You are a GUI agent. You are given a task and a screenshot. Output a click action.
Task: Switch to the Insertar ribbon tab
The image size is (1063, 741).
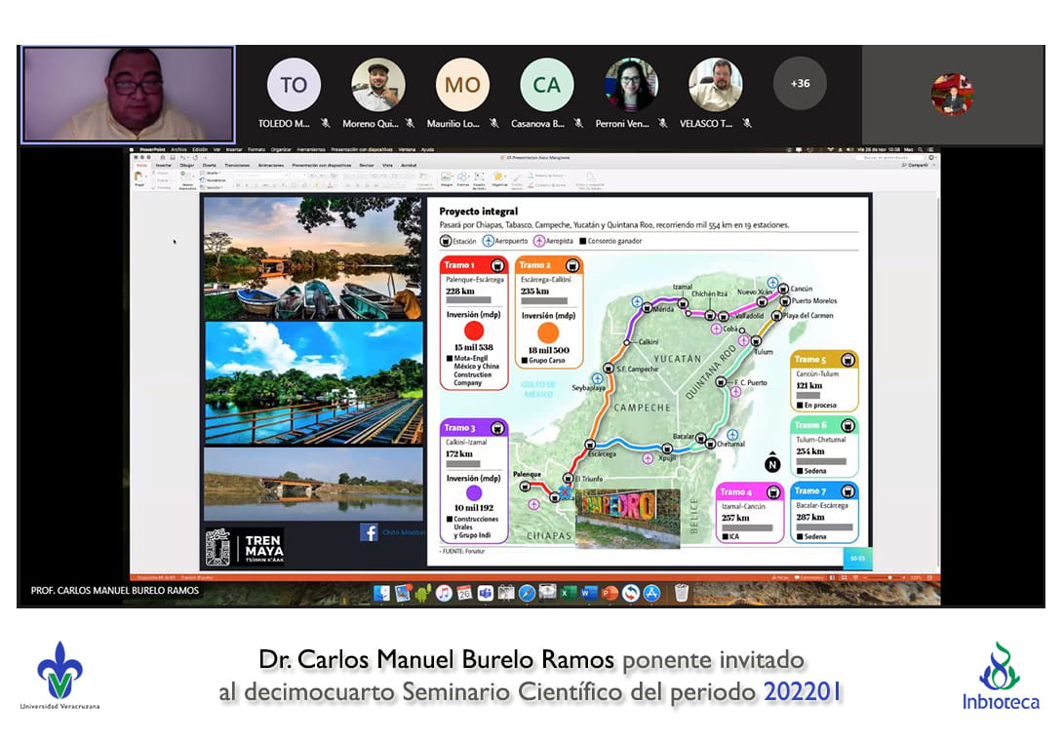point(163,166)
